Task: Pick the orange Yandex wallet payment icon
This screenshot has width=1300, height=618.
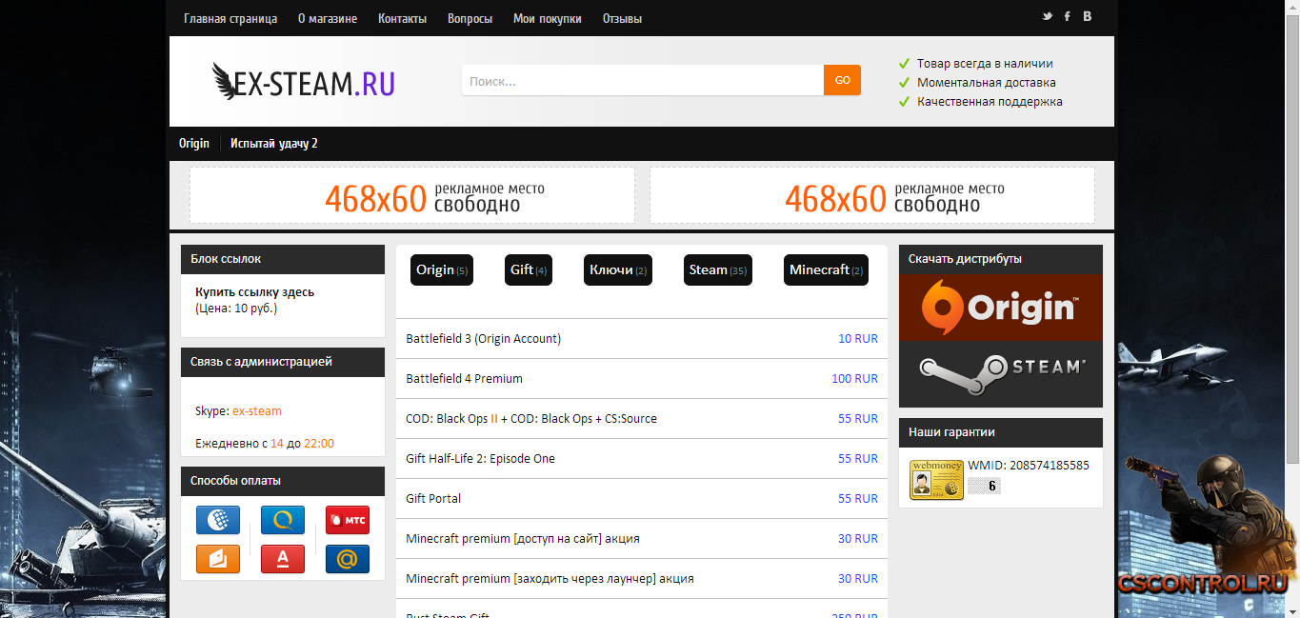Action: click(x=218, y=559)
